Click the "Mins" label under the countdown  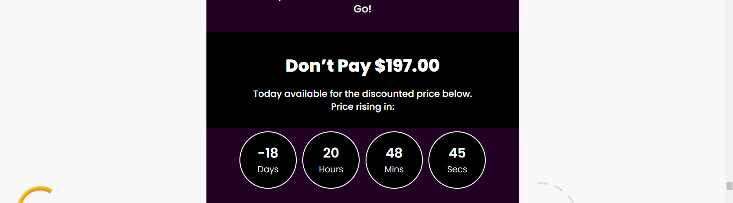(394, 169)
